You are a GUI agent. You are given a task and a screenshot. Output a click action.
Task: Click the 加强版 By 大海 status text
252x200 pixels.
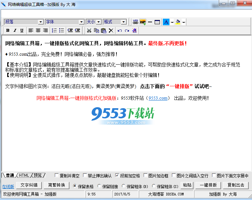[223, 194]
